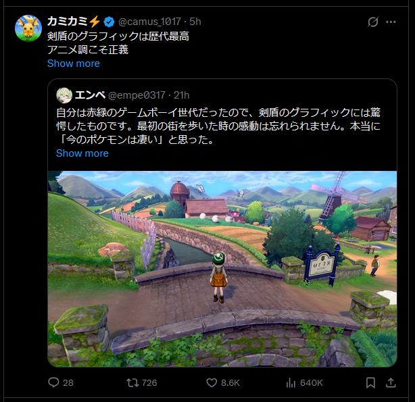Click the Grok explain icon near top right
This screenshot has height=402, width=415.
pos(373,22)
